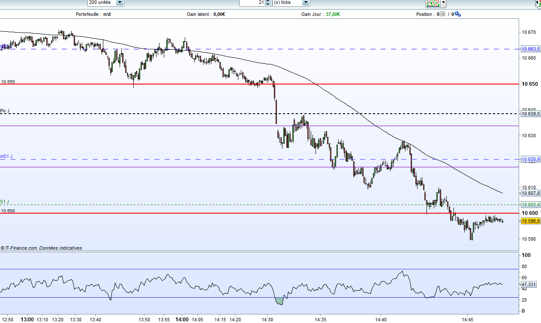This screenshot has height=323, width=541.
Task: Open the blue gears order settings icon
Action: (x=457, y=14)
